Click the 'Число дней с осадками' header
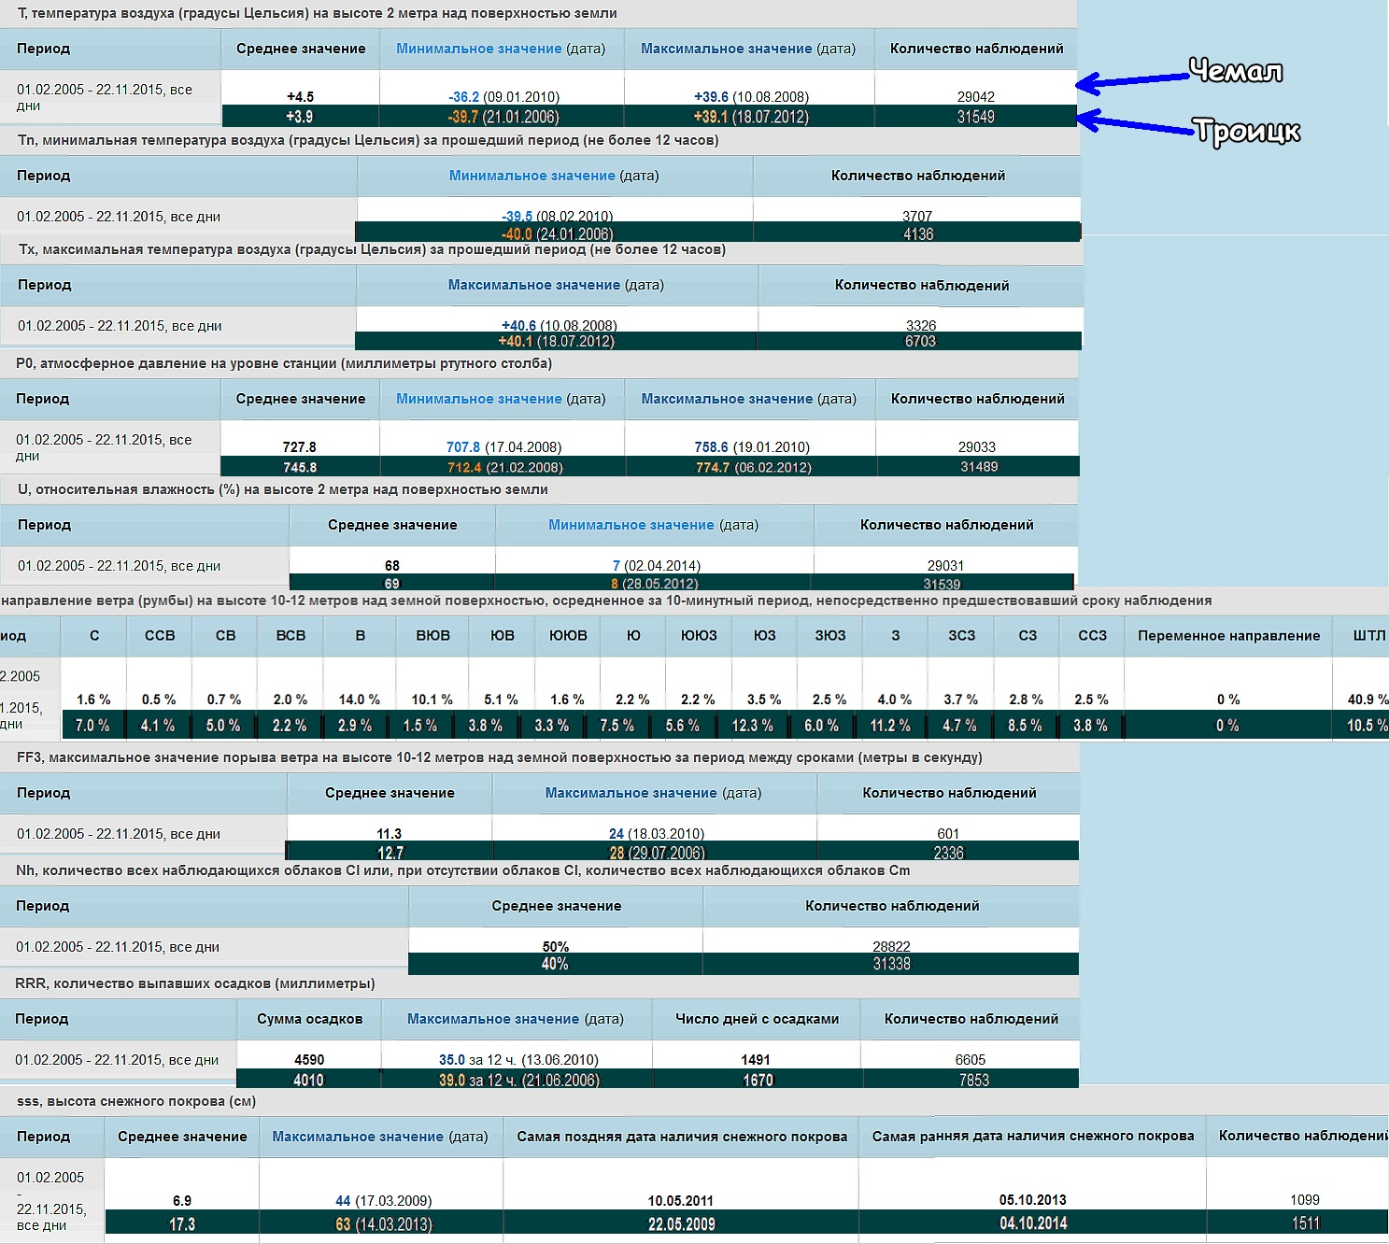The width and height of the screenshot is (1389, 1244). pyautogui.click(x=757, y=1019)
